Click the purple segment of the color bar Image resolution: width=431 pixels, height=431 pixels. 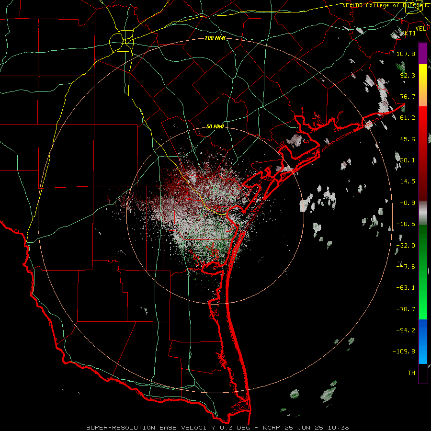(423, 53)
